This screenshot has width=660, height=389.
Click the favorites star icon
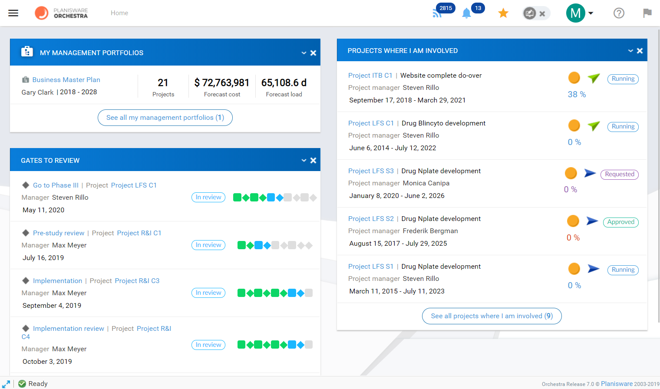point(503,13)
